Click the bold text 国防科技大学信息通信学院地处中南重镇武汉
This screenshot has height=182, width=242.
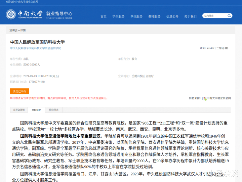(61, 136)
